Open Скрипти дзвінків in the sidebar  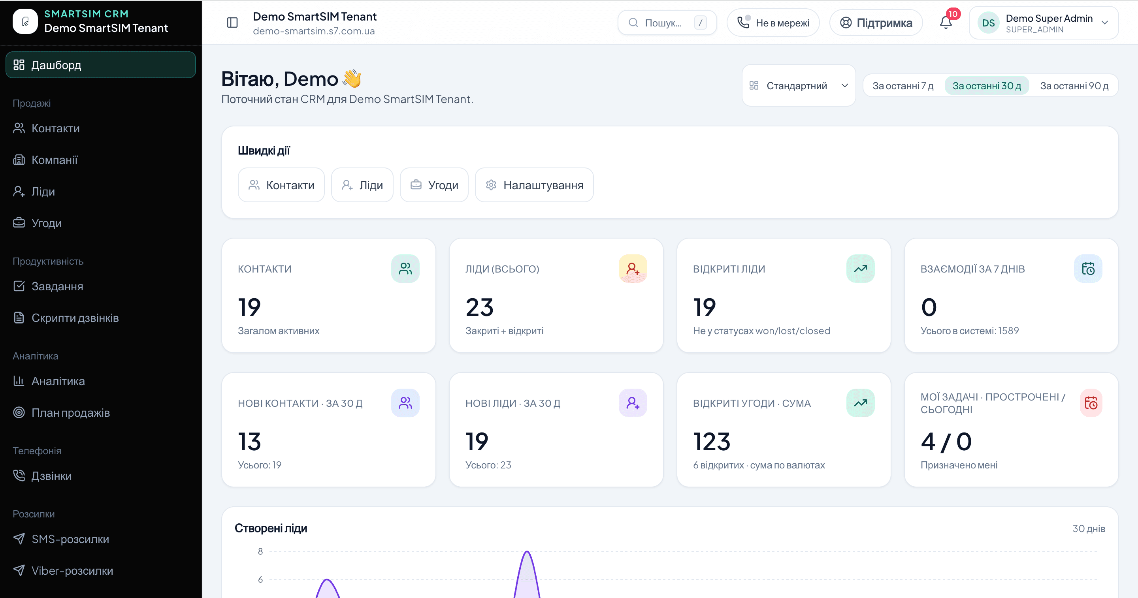click(x=101, y=318)
